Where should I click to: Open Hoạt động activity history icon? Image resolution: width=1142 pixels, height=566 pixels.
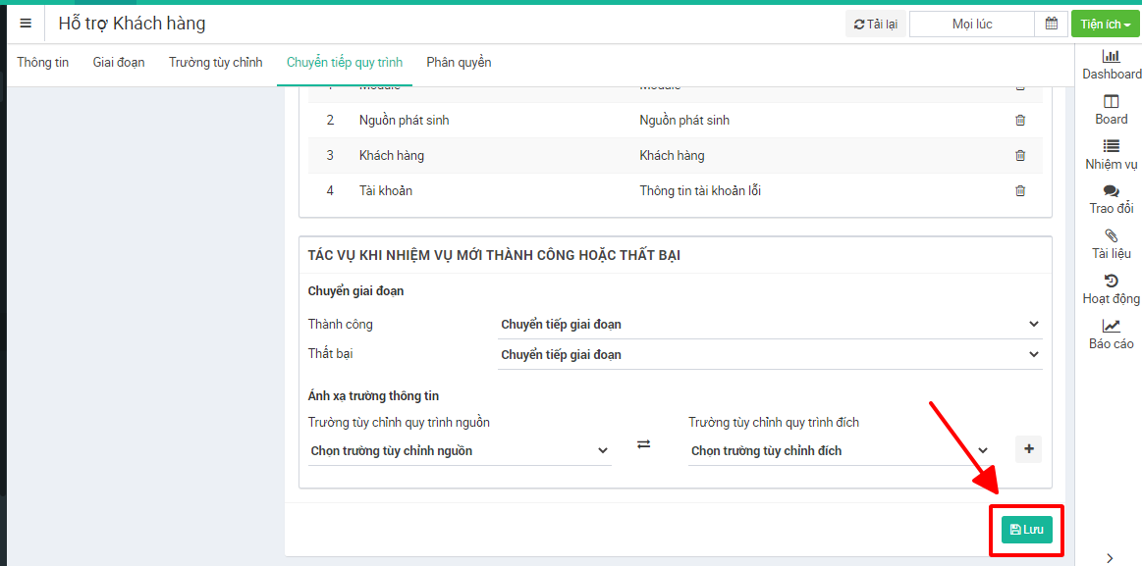click(1112, 282)
